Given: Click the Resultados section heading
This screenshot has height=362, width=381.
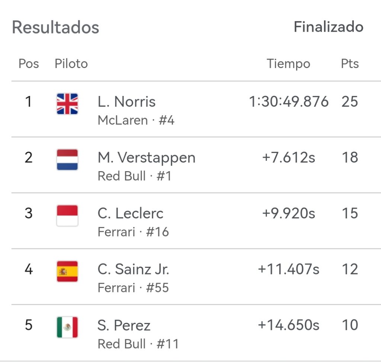Looking at the screenshot, I should click(55, 28).
